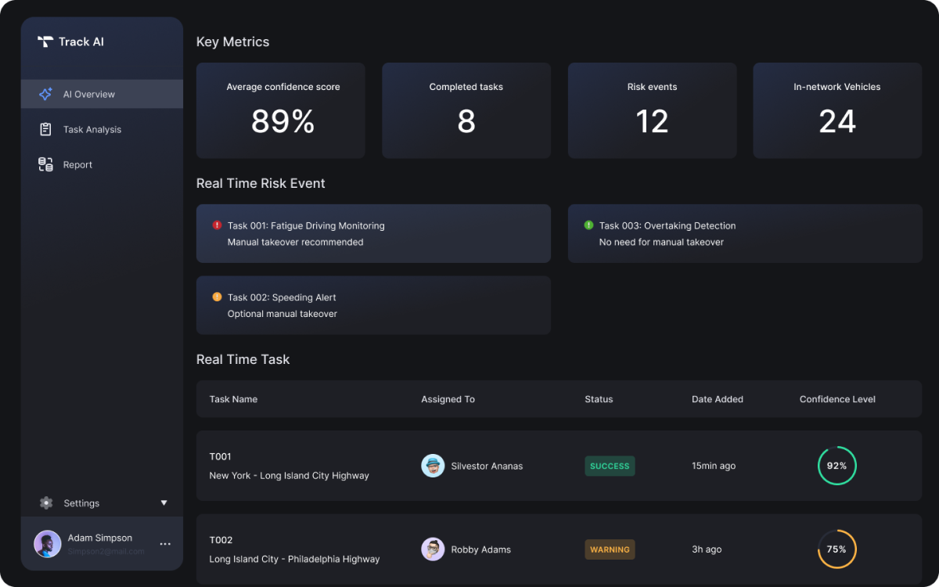Click the 89% average confidence value
Screen dimensions: 939x587
(x=282, y=121)
